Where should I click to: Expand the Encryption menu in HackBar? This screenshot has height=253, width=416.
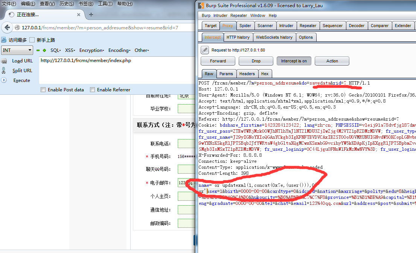pyautogui.click(x=91, y=50)
